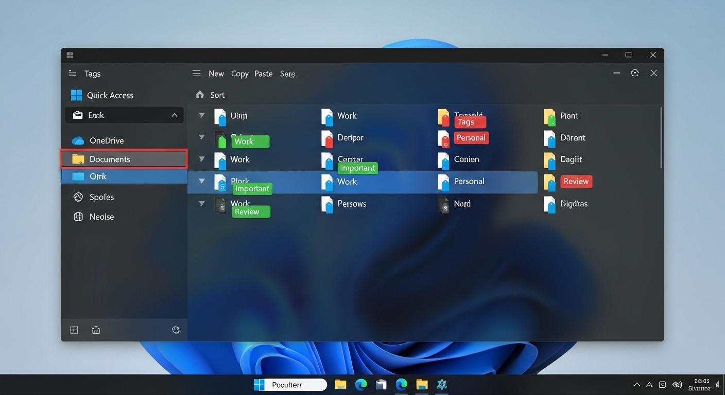Open the Spoles item in the sidebar
The image size is (725, 395).
pos(93,196)
